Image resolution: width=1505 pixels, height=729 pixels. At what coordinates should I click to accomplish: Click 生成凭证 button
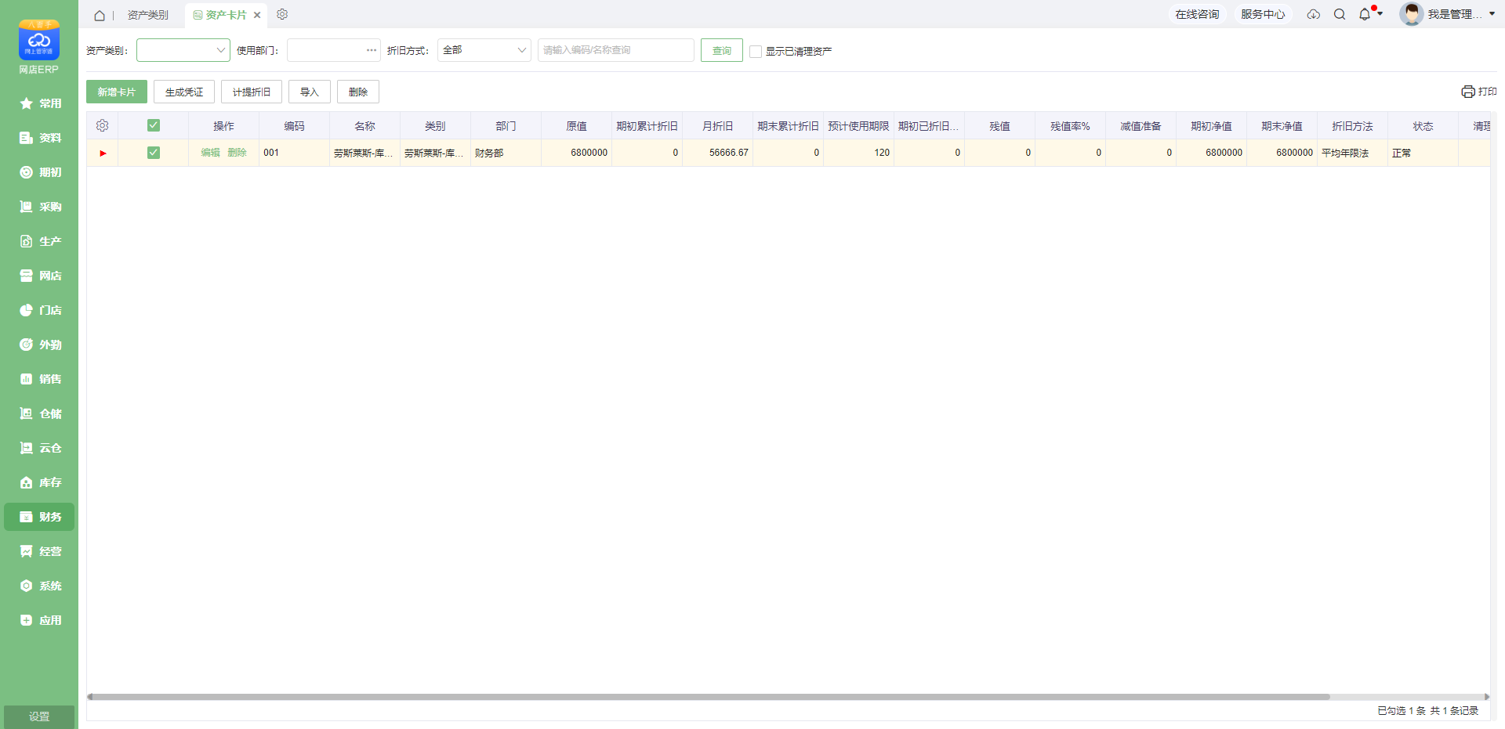(184, 92)
